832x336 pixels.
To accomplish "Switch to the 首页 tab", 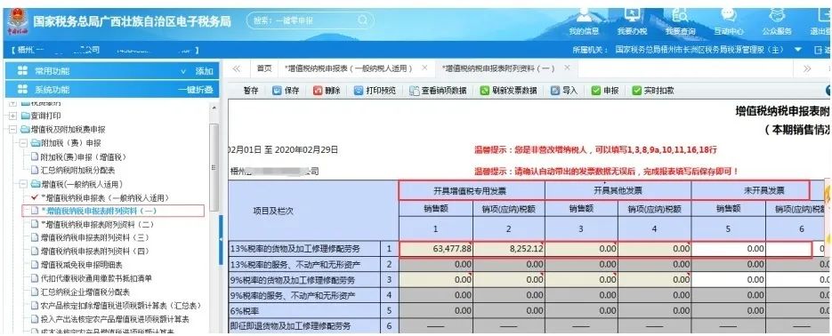I will coord(264,68).
